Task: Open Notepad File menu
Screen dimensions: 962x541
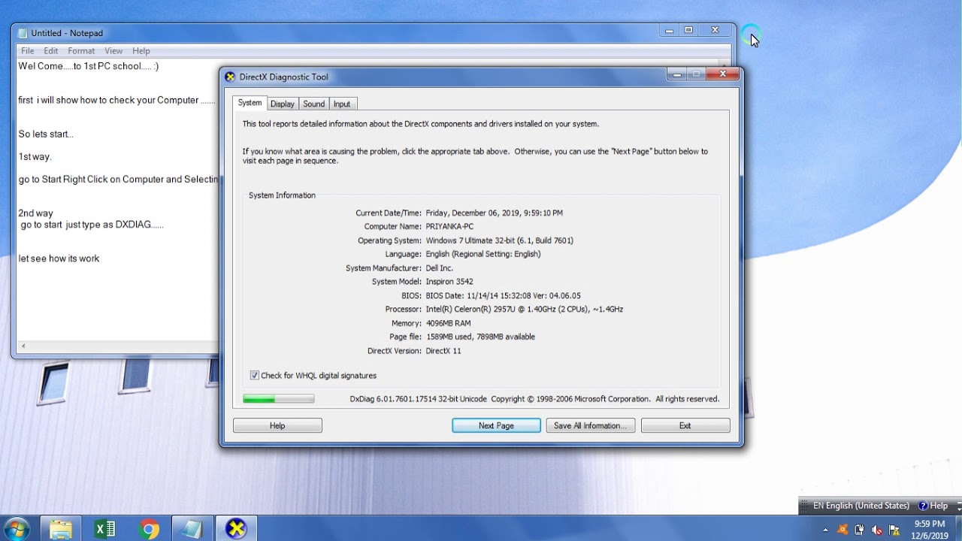Action: coord(28,51)
